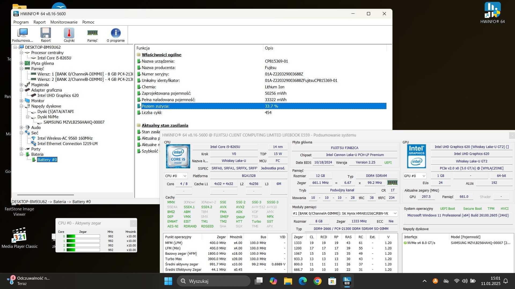Collapse the Pamięć tree branch
Viewport: 515px width, 289px height.
[21, 69]
